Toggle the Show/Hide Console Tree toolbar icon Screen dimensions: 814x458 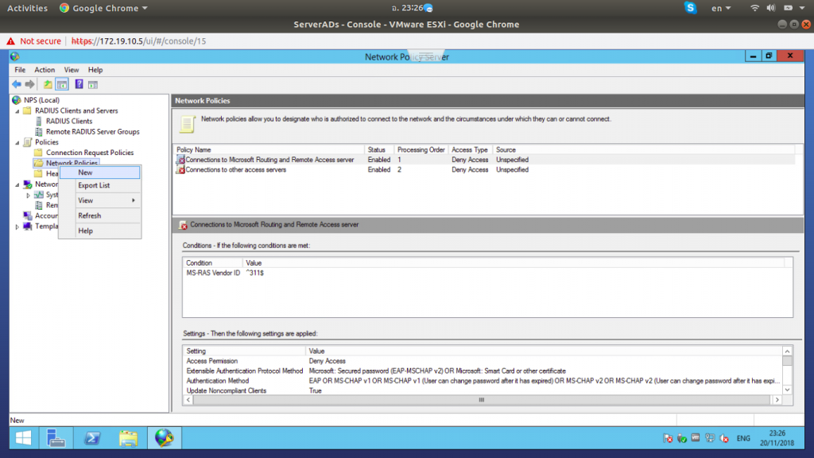[x=62, y=84]
